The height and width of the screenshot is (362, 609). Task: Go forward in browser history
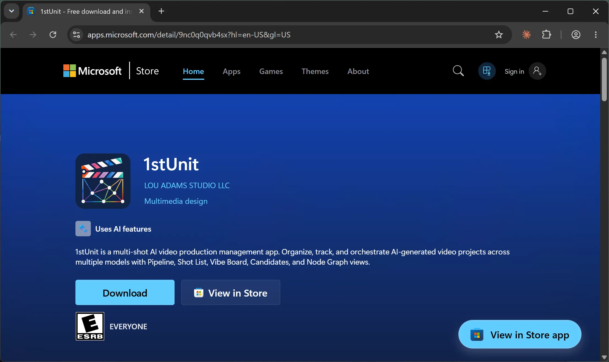33,35
